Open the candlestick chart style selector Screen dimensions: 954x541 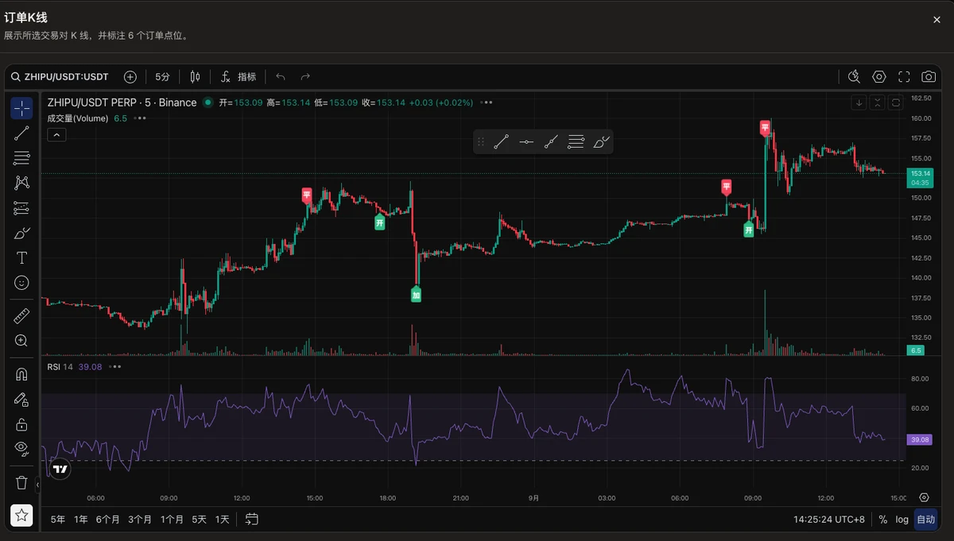point(196,77)
